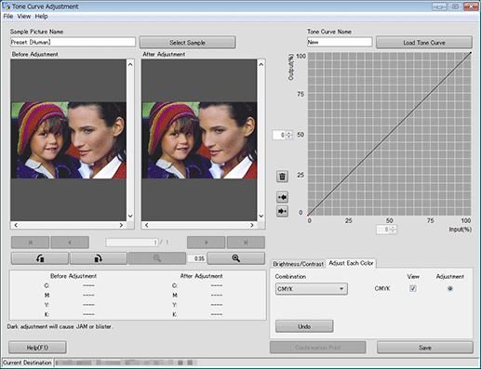Click the tone curve graph midpoint
The image size is (481, 369).
pyautogui.click(x=390, y=134)
